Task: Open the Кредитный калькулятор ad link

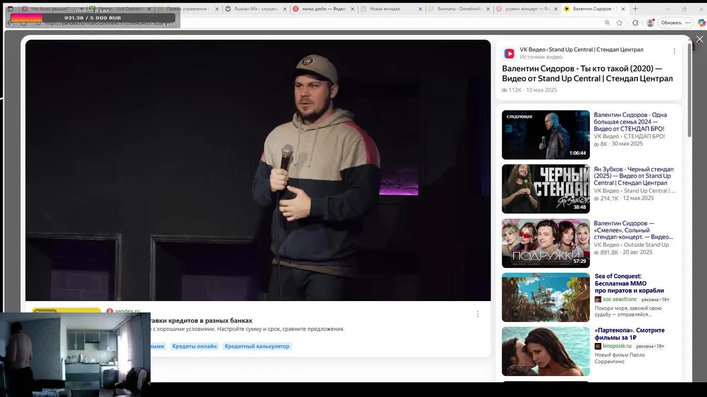Action: 257,346
